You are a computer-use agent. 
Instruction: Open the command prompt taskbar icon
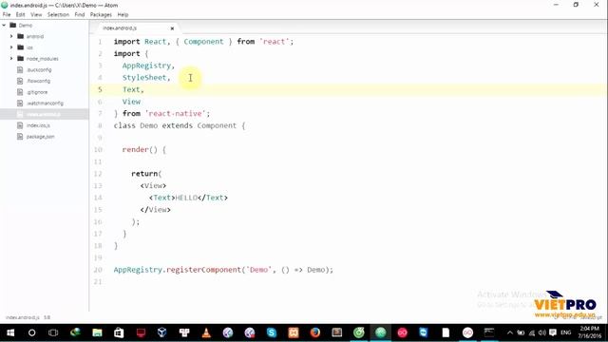pos(489,332)
